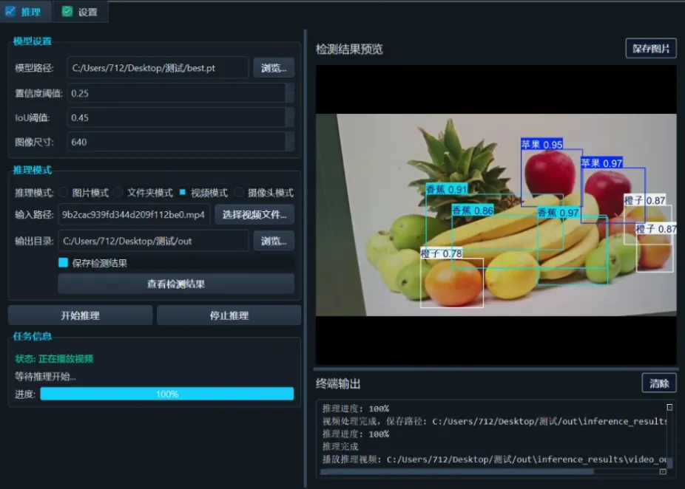Browse for model path with 浏览 button

coord(272,67)
